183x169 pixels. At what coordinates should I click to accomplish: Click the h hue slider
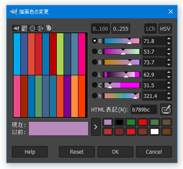[x=122, y=96]
